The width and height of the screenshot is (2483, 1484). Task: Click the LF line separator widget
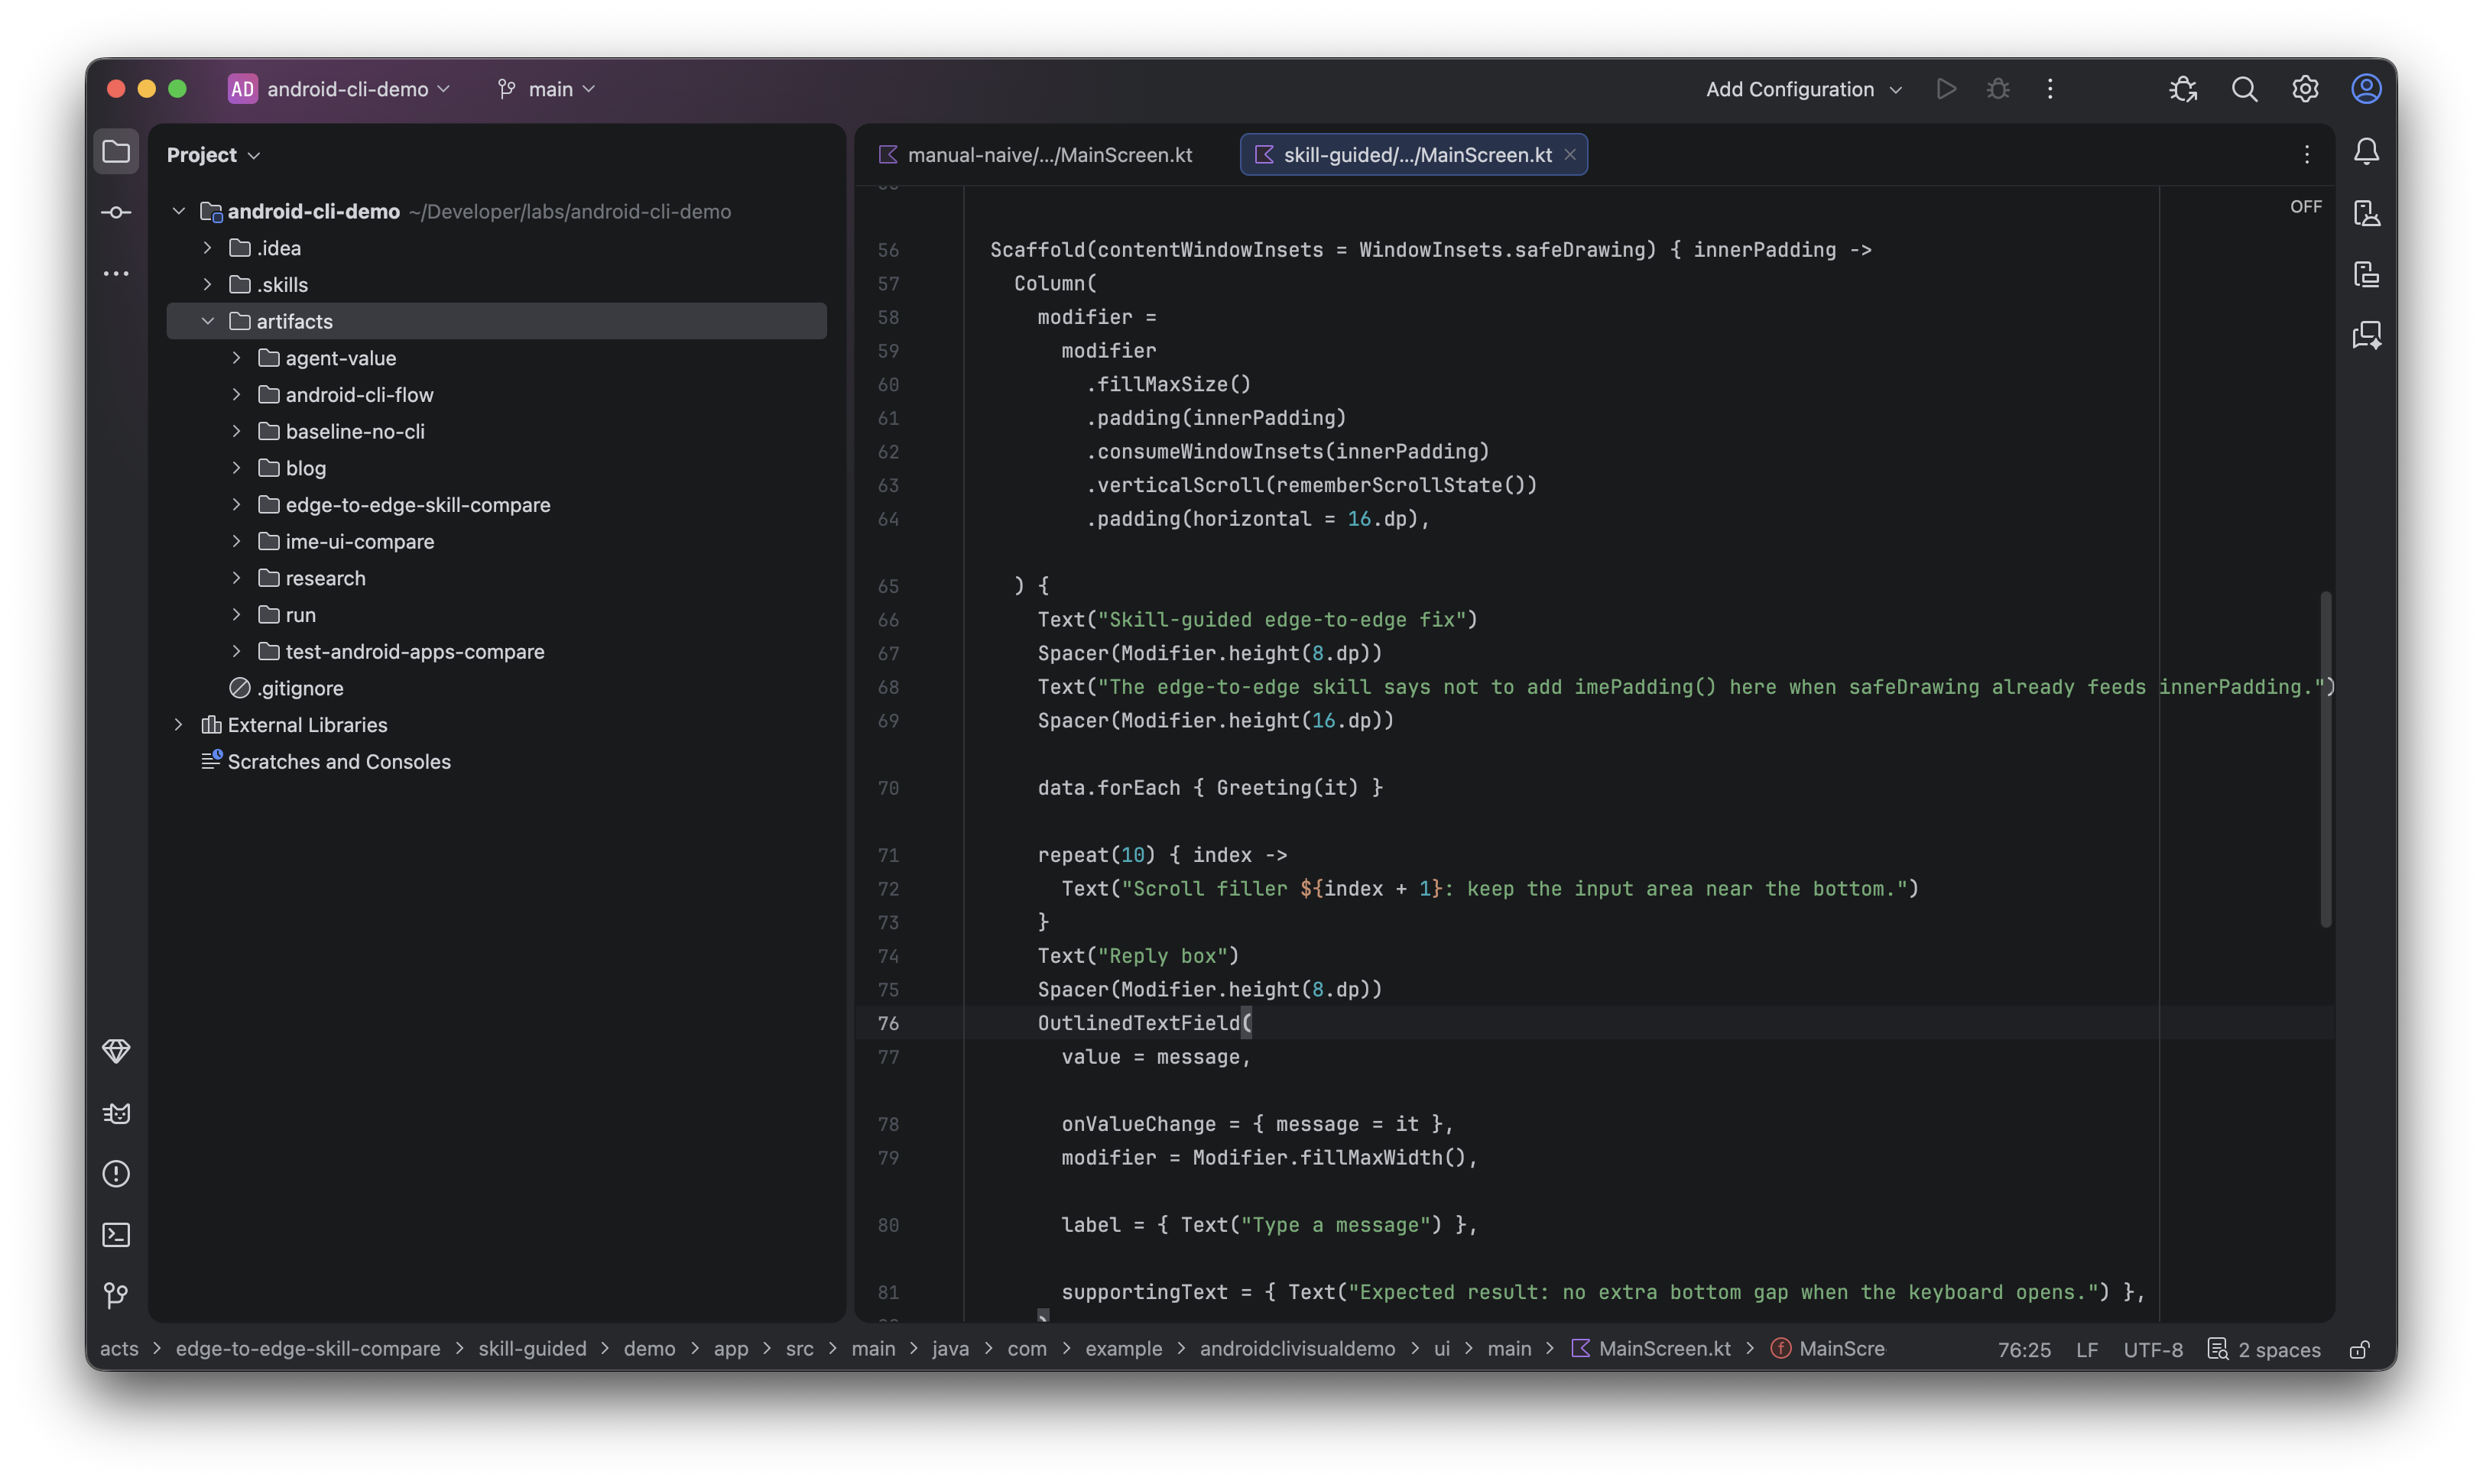coord(2087,1349)
